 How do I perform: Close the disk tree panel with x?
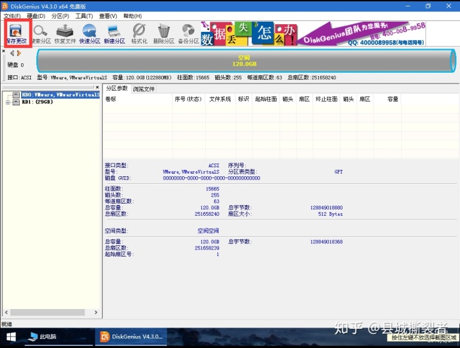coord(97,87)
